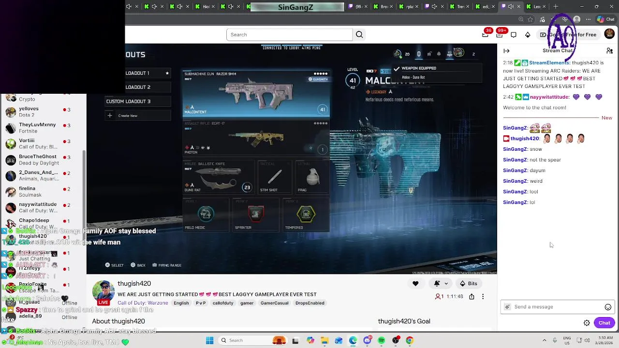Open Twitch account avatar menu
619x348 pixels.
click(x=609, y=33)
